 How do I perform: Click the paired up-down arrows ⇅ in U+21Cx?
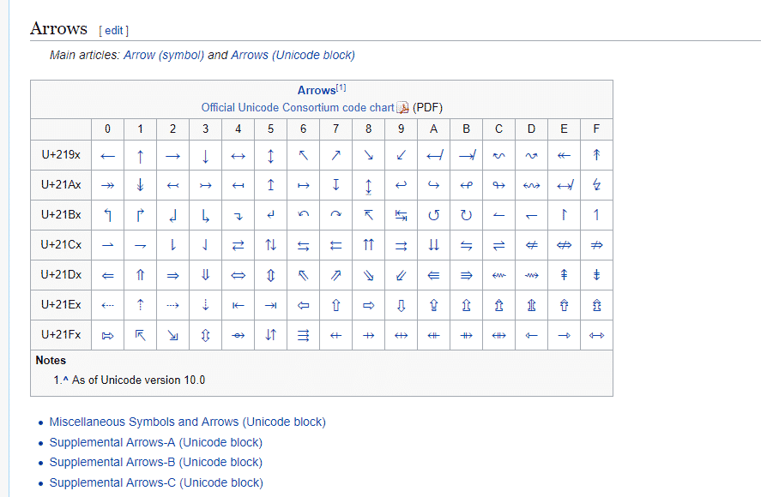point(270,245)
